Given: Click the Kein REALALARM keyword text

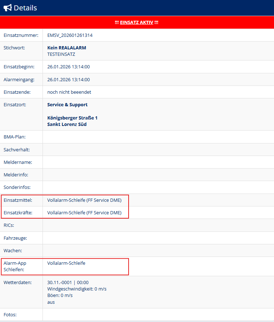Looking at the screenshot, I should click(x=66, y=48).
